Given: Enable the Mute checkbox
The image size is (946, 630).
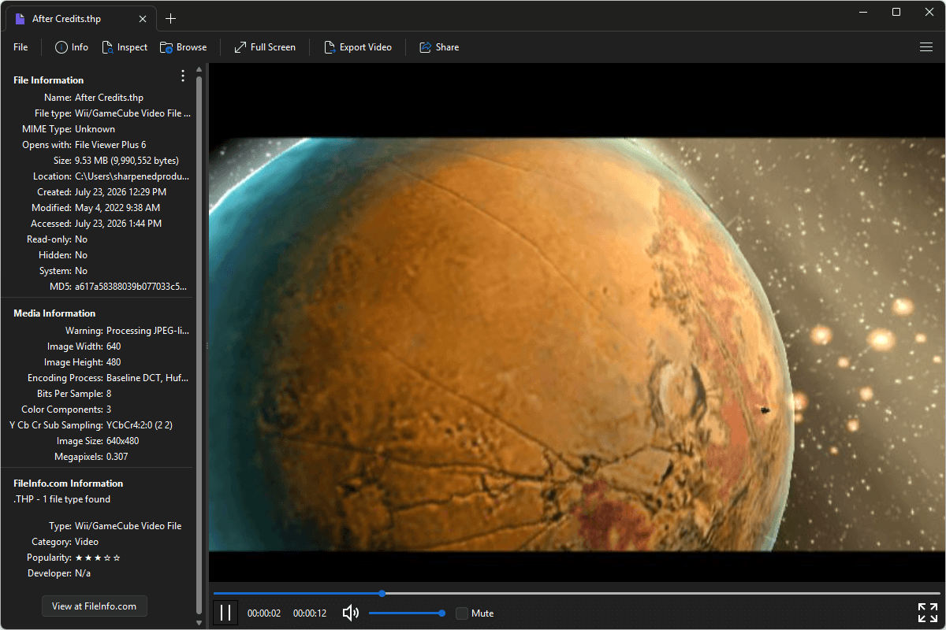Looking at the screenshot, I should (462, 613).
